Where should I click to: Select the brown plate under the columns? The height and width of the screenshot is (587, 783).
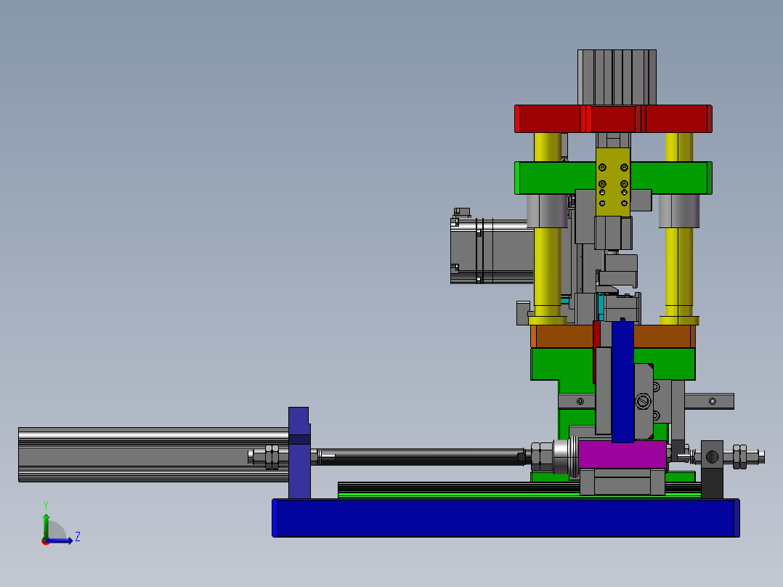click(x=561, y=336)
